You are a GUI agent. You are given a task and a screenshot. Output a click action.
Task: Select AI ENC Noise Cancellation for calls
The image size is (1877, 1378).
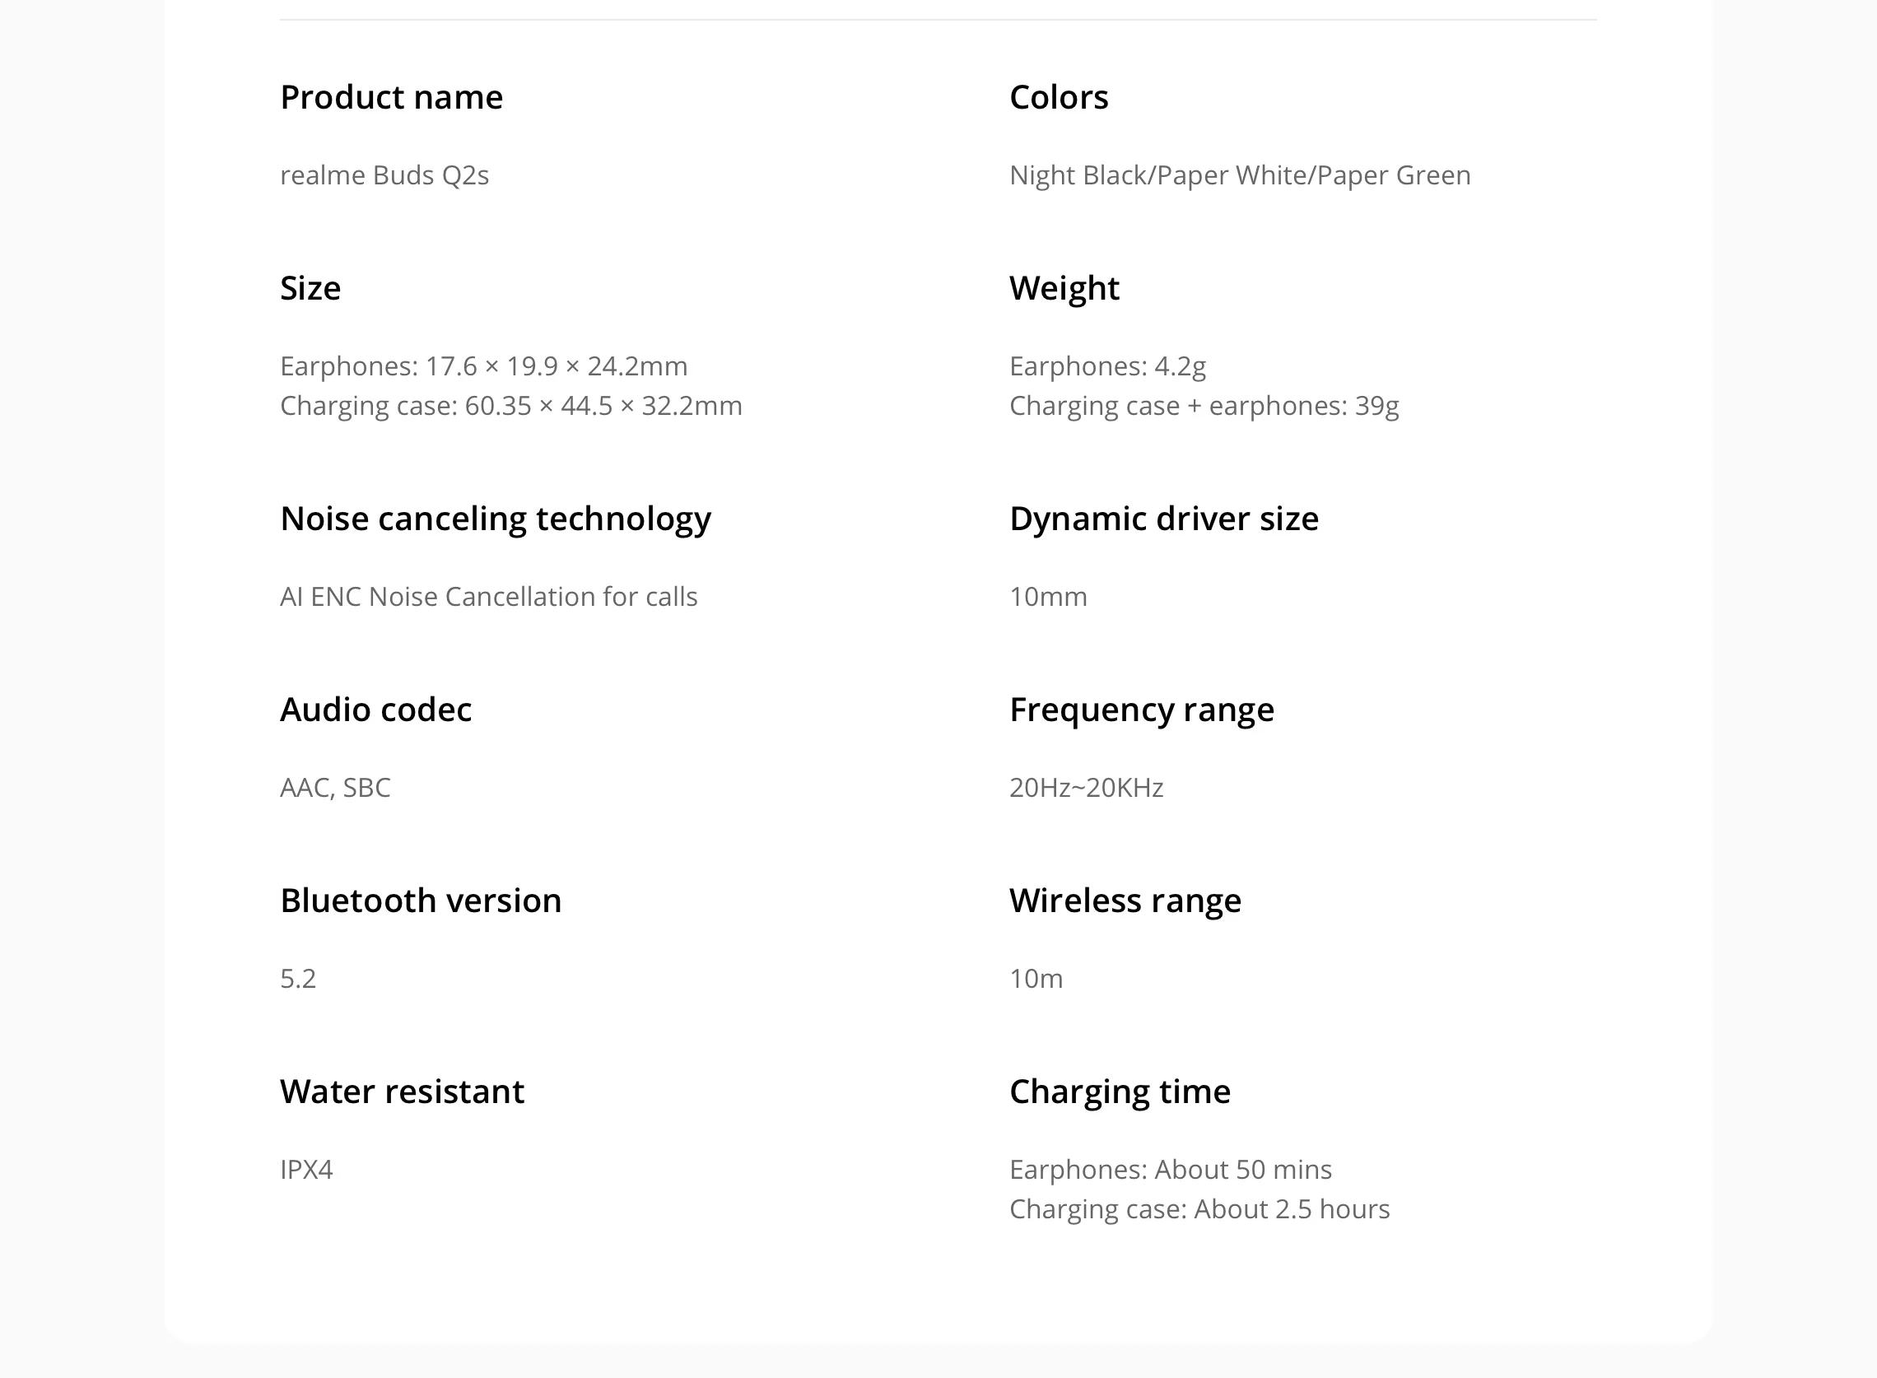pos(489,597)
